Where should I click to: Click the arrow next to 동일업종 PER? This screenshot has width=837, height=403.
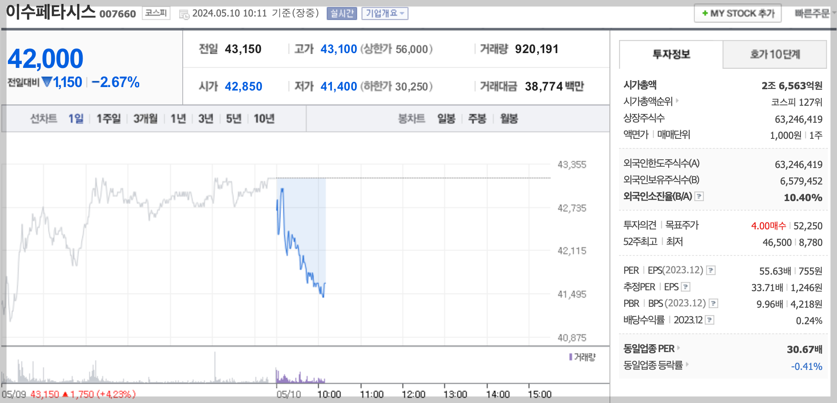679,348
